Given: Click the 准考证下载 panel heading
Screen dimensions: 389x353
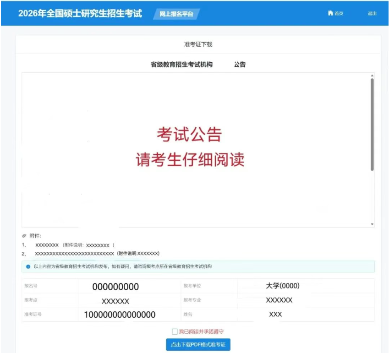Looking at the screenshot, I should point(198,44).
